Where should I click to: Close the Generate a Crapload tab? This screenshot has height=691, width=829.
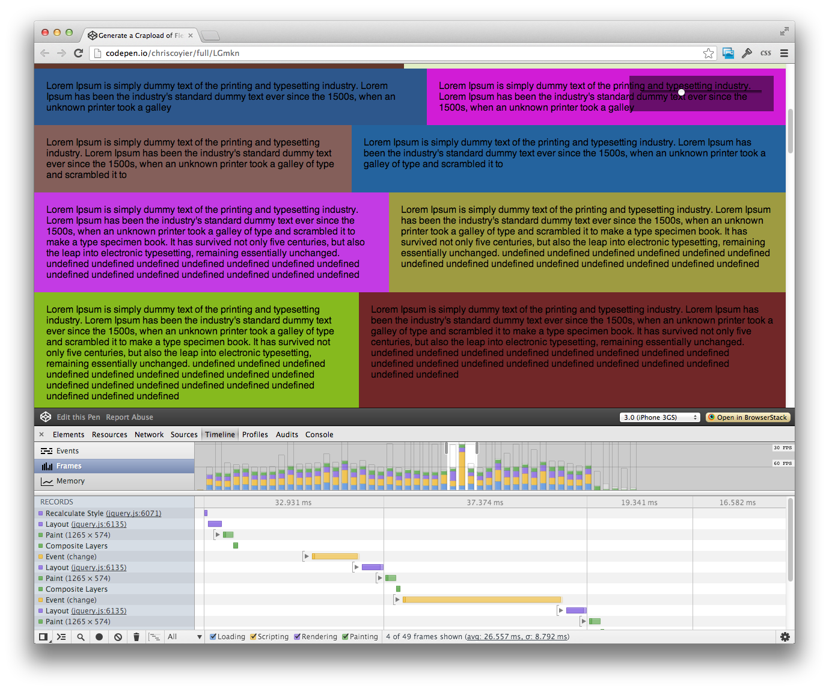click(x=191, y=35)
